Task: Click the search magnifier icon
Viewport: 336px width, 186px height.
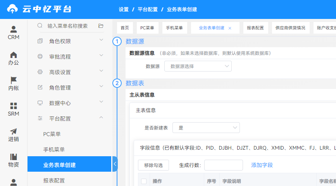Action: 40,26
